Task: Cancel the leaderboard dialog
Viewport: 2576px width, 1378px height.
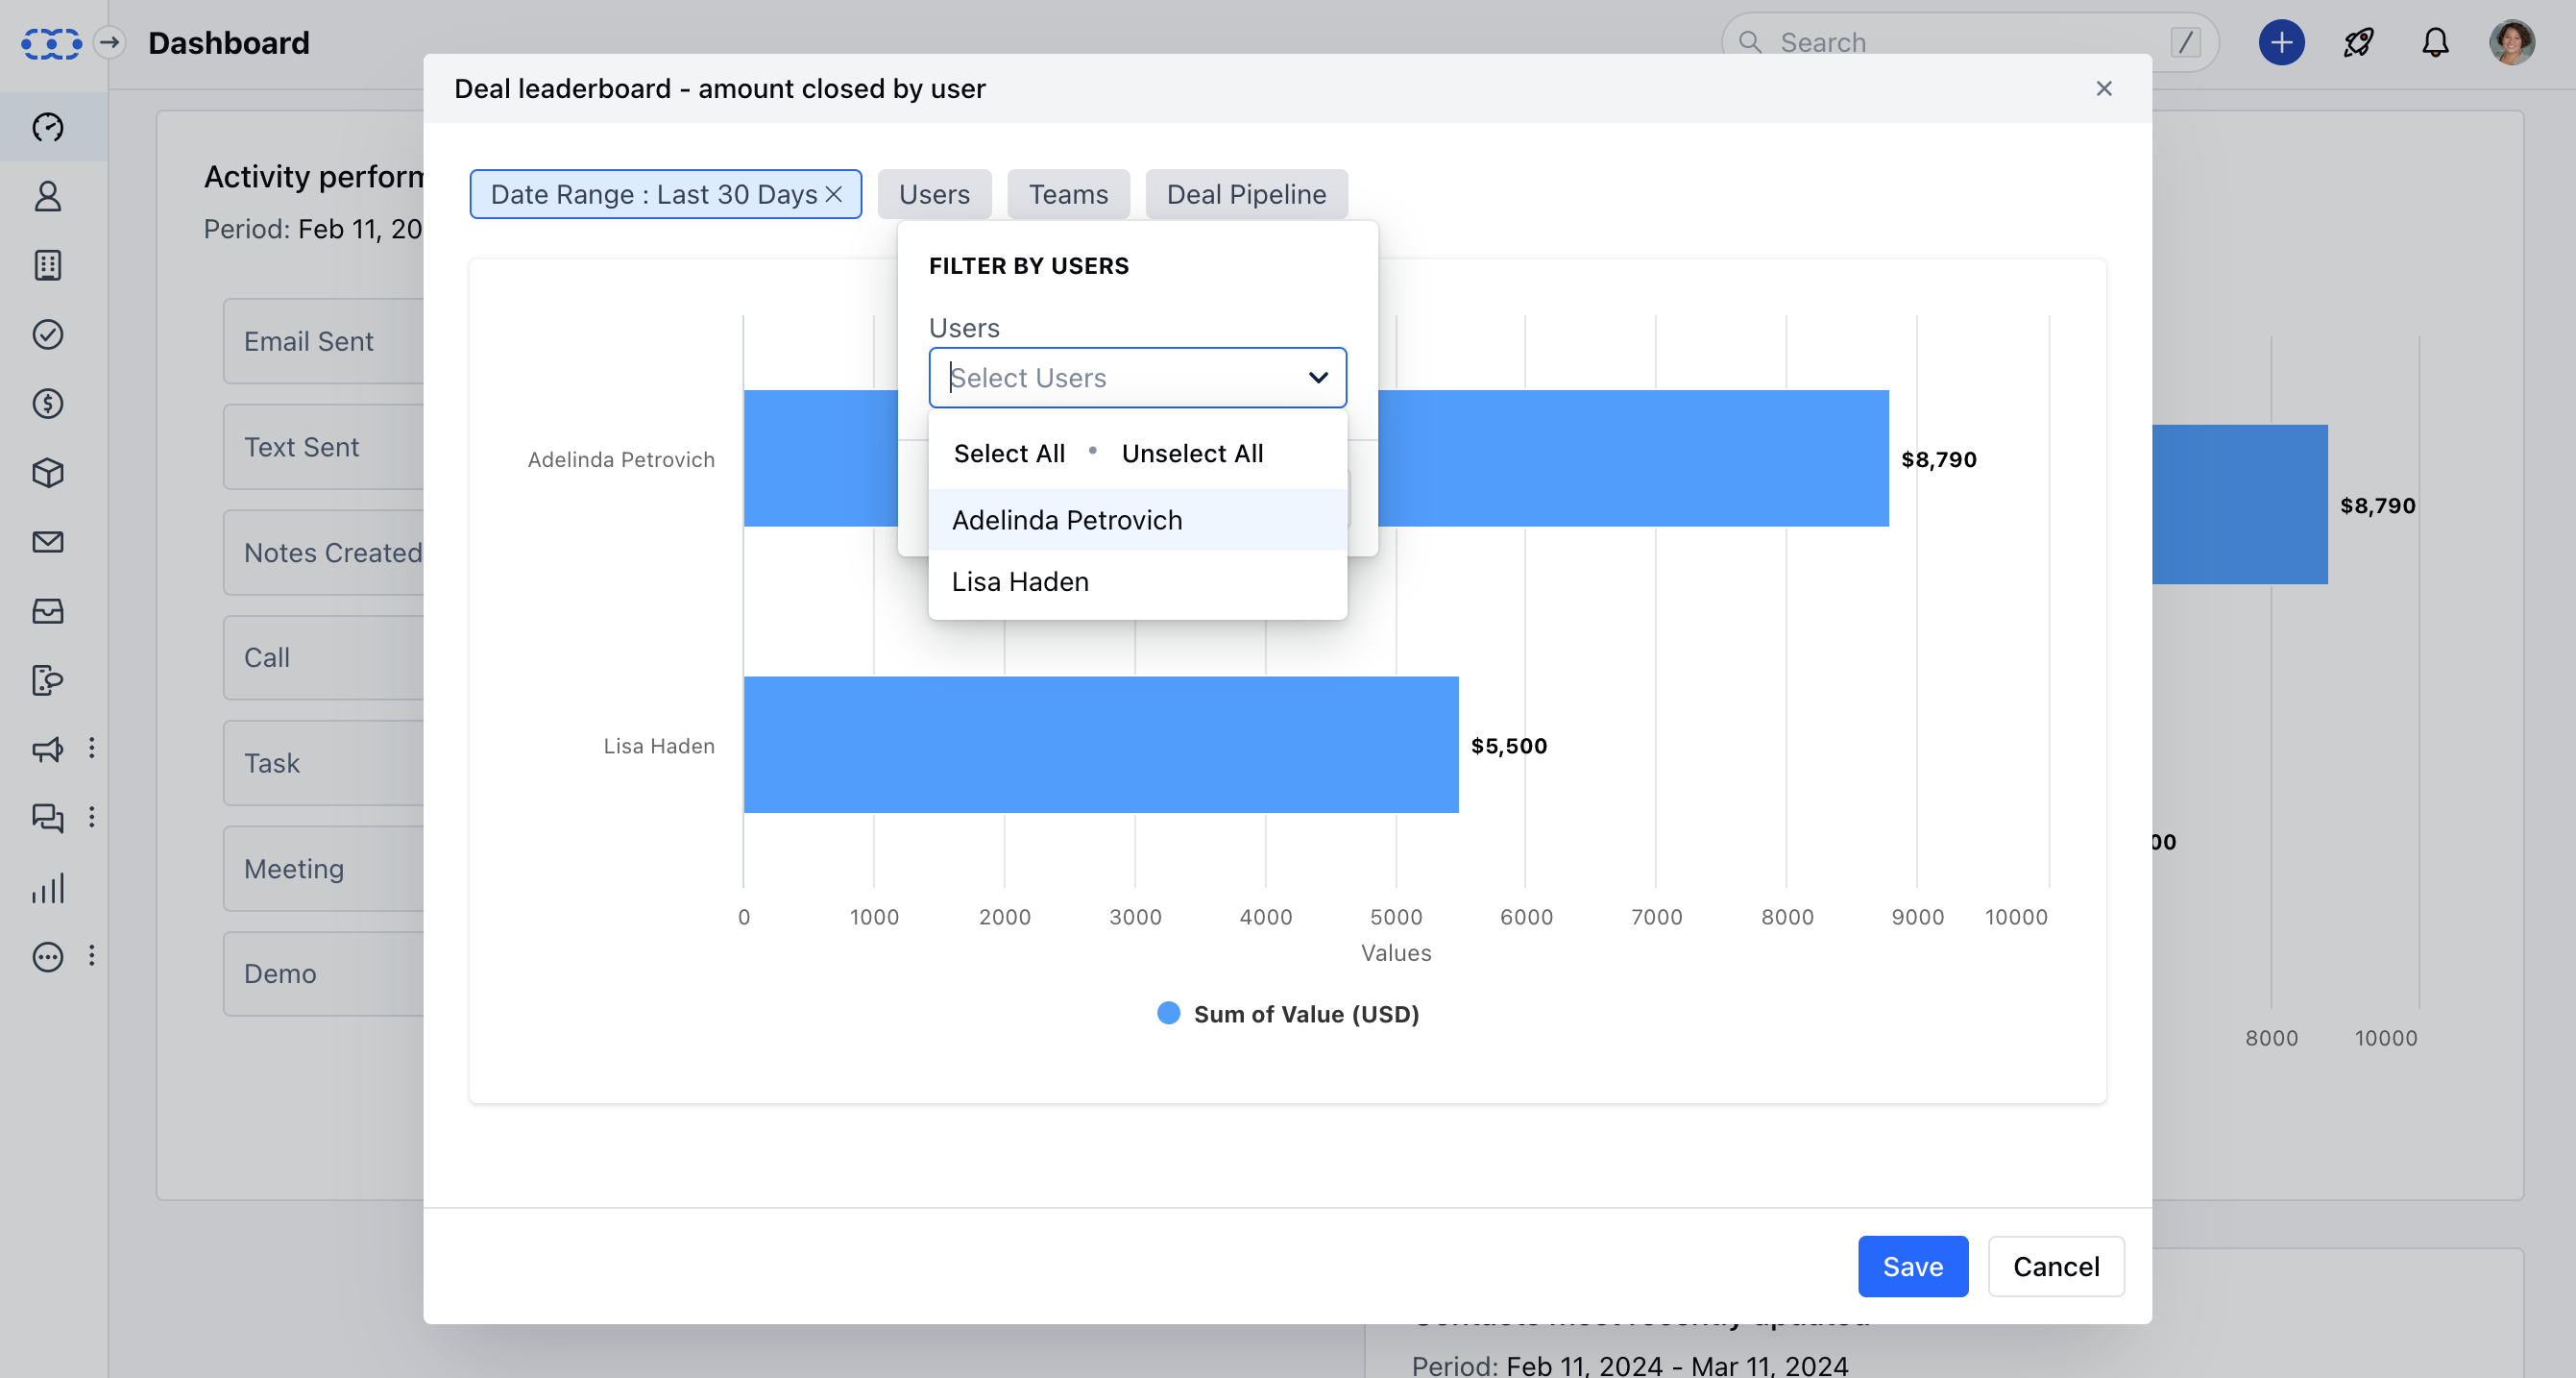Action: click(2056, 1266)
